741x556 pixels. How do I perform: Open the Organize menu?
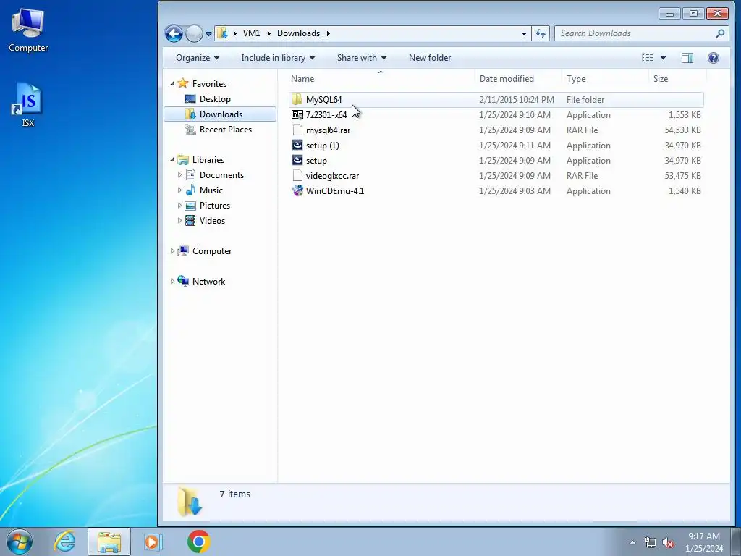click(x=198, y=58)
